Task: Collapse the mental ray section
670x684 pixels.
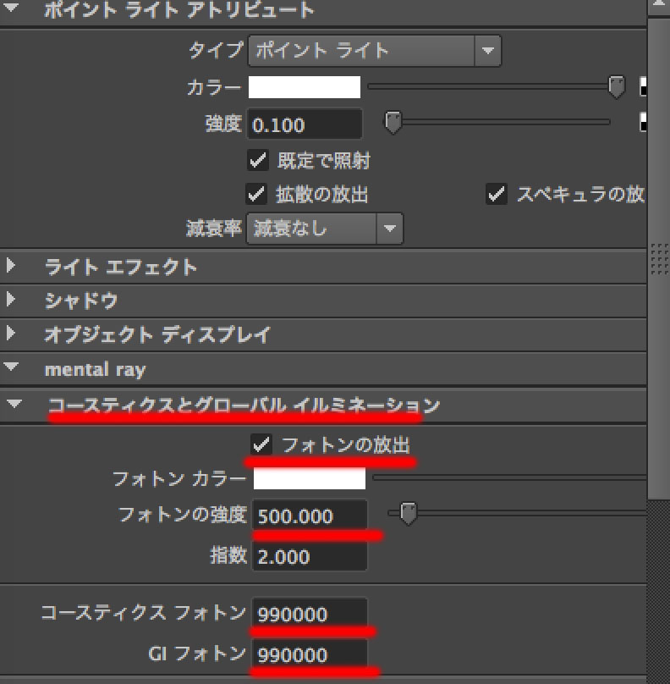Action: 11,367
